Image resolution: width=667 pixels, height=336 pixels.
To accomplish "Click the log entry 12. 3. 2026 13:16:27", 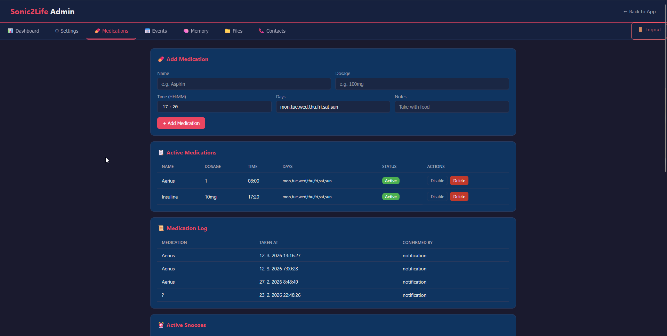I will tap(280, 255).
